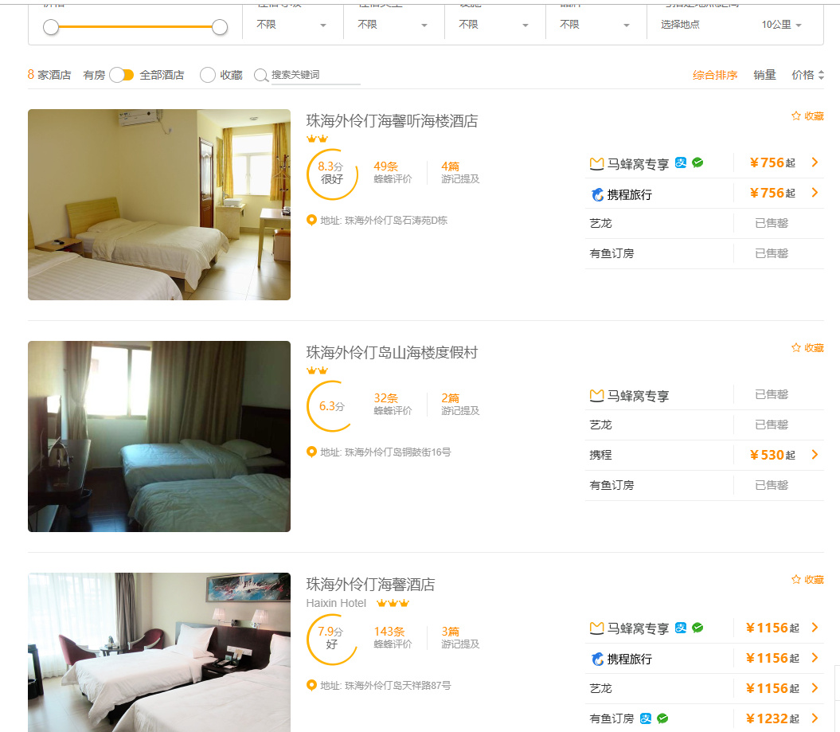This screenshot has width=840, height=732.
Task: Click the magnifier icon beside keyword search
Action: click(260, 75)
